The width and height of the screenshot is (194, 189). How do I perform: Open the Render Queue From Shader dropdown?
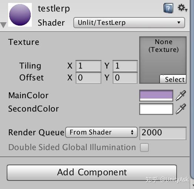(x=101, y=132)
